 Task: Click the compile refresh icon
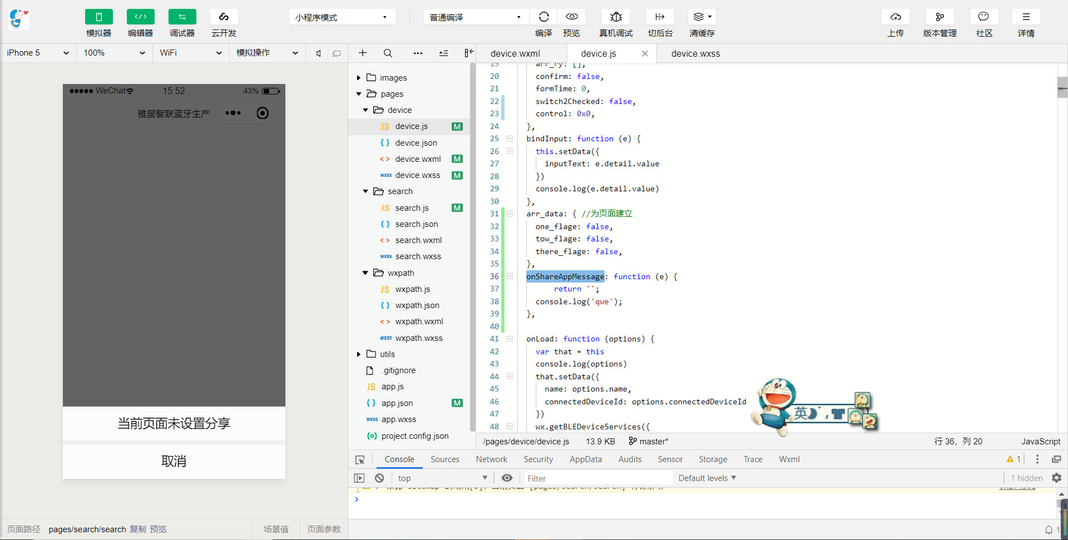tap(543, 17)
